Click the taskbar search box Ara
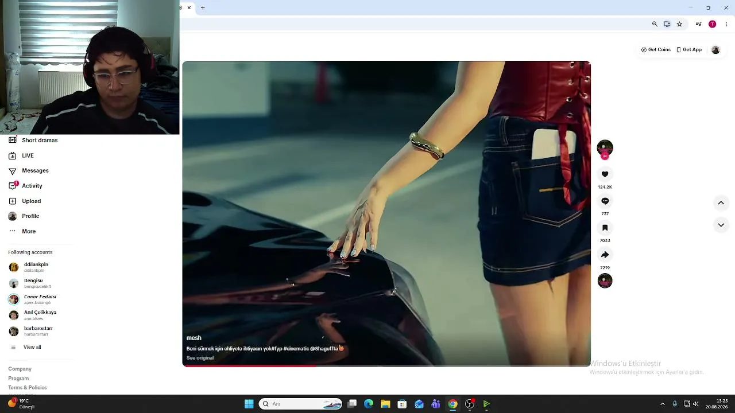 point(301,404)
